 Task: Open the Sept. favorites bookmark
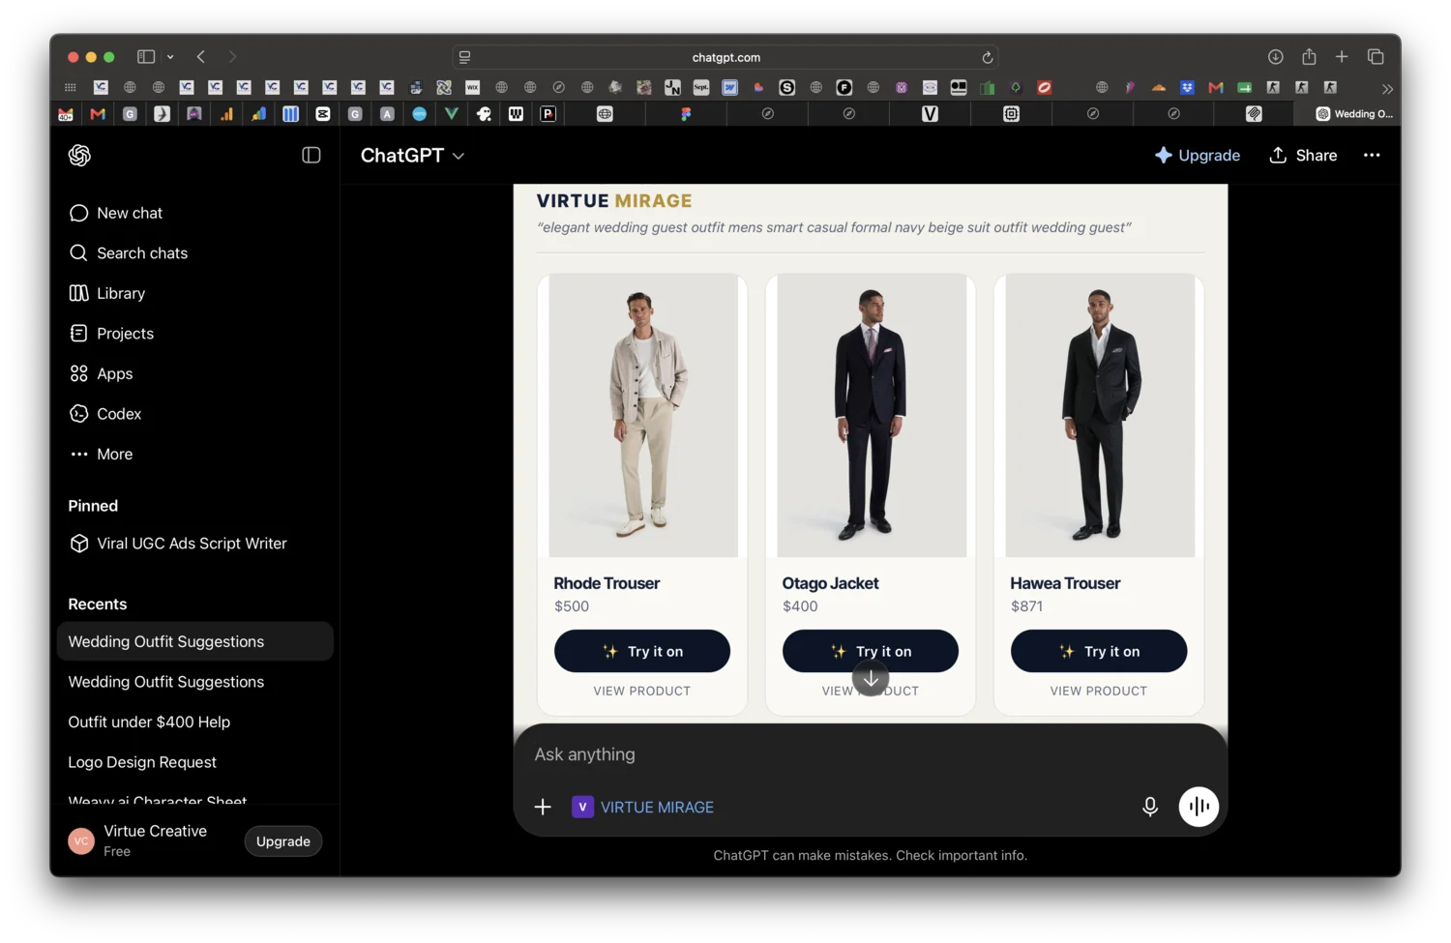701,87
